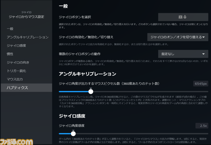211x145 pixels.
Task: Select 慣性 in the sidebar
Action: pos(26,54)
